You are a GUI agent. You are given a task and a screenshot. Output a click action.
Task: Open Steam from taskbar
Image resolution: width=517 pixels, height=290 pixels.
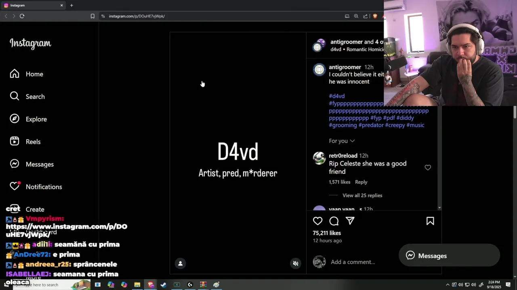(x=164, y=285)
